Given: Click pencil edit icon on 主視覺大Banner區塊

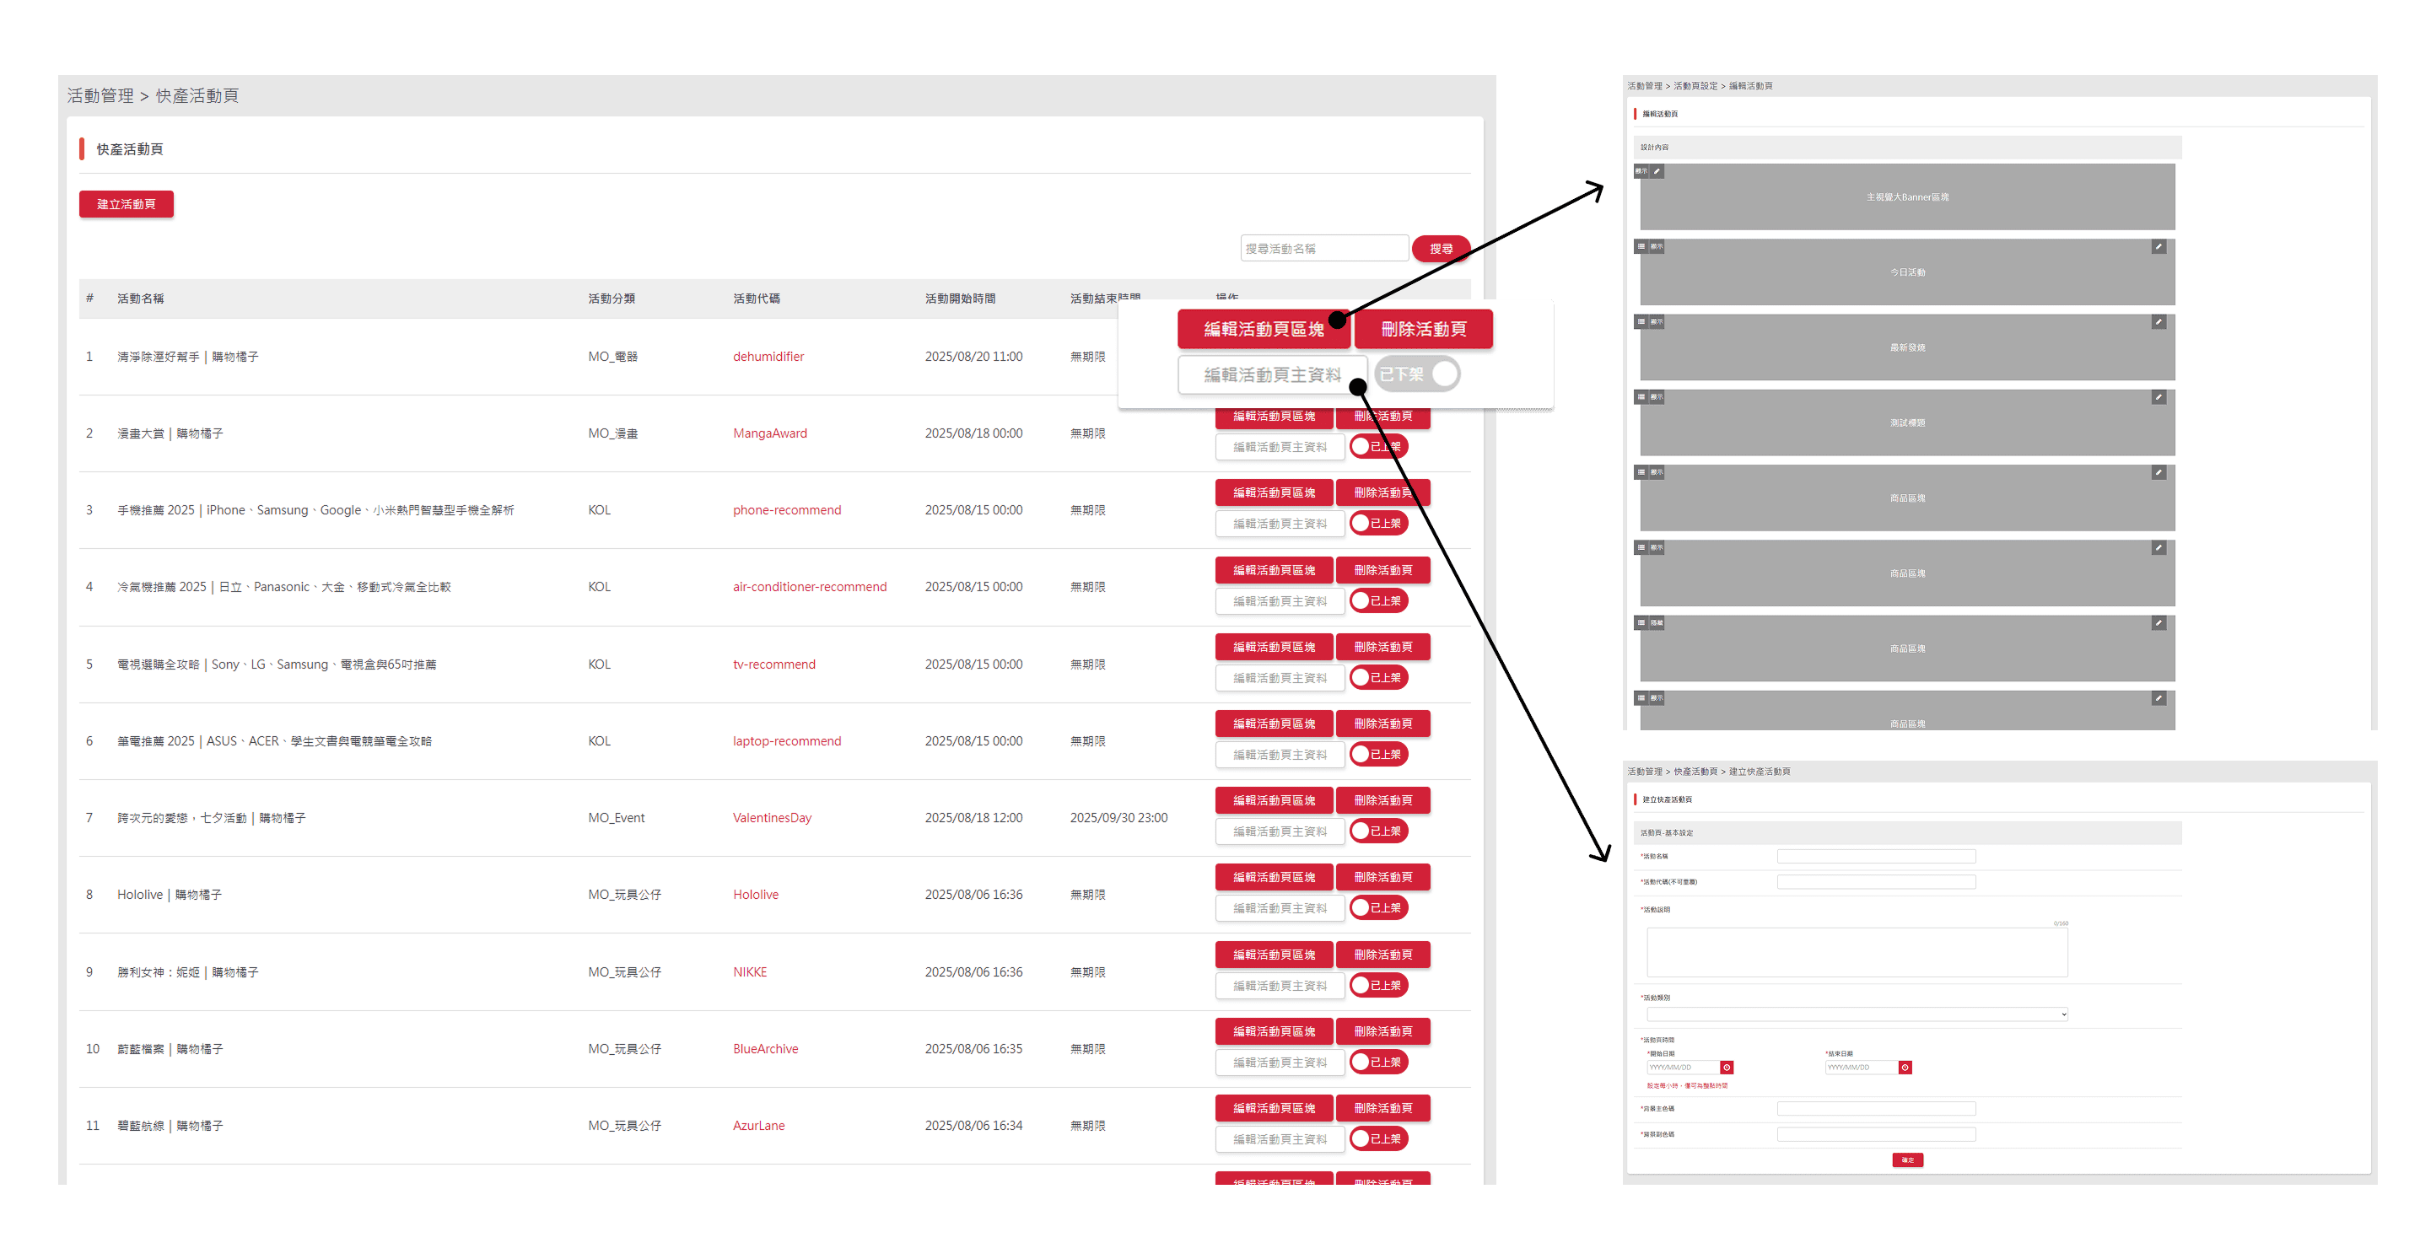Looking at the screenshot, I should click(1657, 171).
